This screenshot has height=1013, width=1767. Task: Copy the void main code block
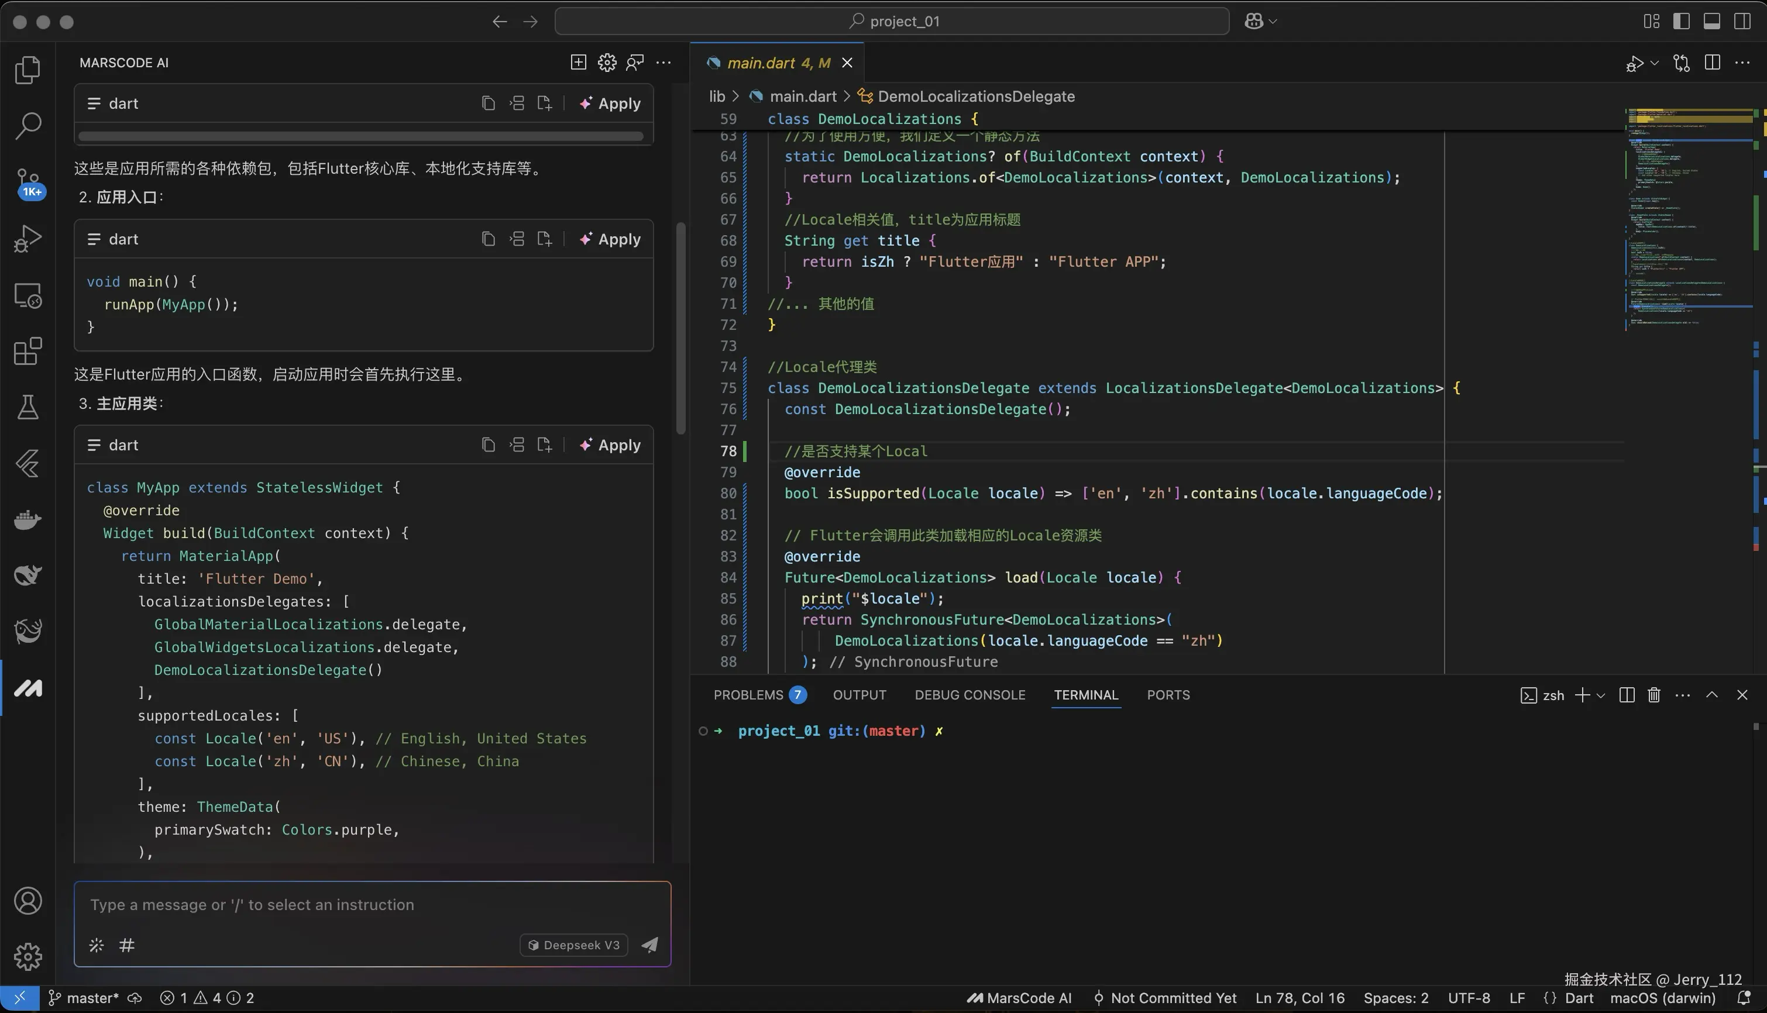point(489,239)
